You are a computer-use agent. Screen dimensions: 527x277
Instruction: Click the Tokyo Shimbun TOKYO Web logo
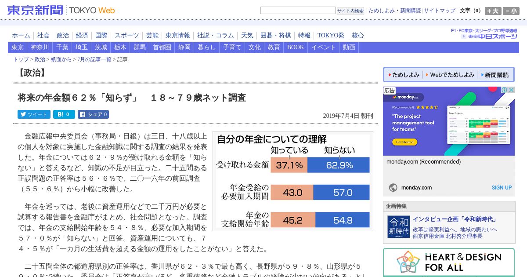coord(61,10)
